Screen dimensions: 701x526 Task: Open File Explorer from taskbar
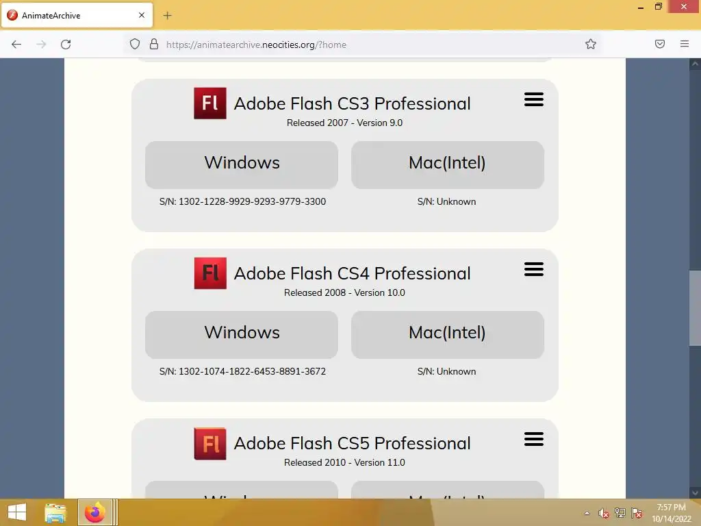click(x=55, y=512)
